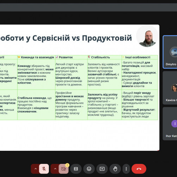Screen dimensions: 177x177
Task: Select Ihor participant tile
Action: 170,124
